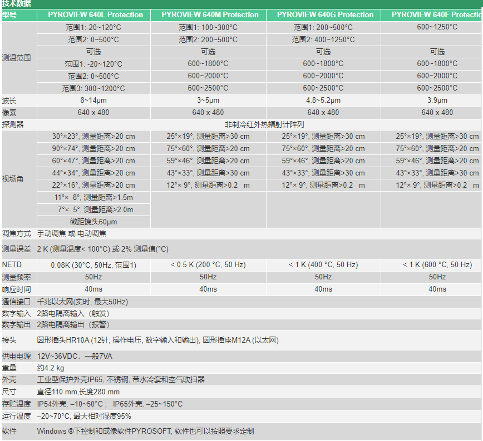The image size is (483, 441).
Task: Click the 存贮温度 row label
Action: click(x=16, y=404)
